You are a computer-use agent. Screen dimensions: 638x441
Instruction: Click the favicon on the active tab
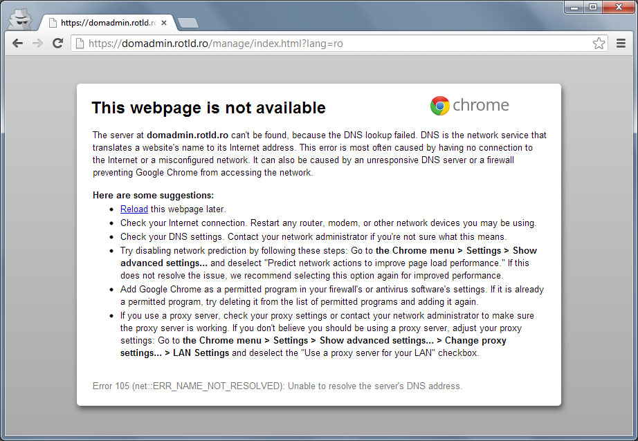coord(52,23)
